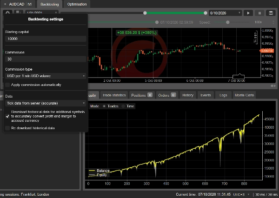Click the 50 pips scale marker on chart
The height and width of the screenshot is (198, 279).
tap(255, 37)
